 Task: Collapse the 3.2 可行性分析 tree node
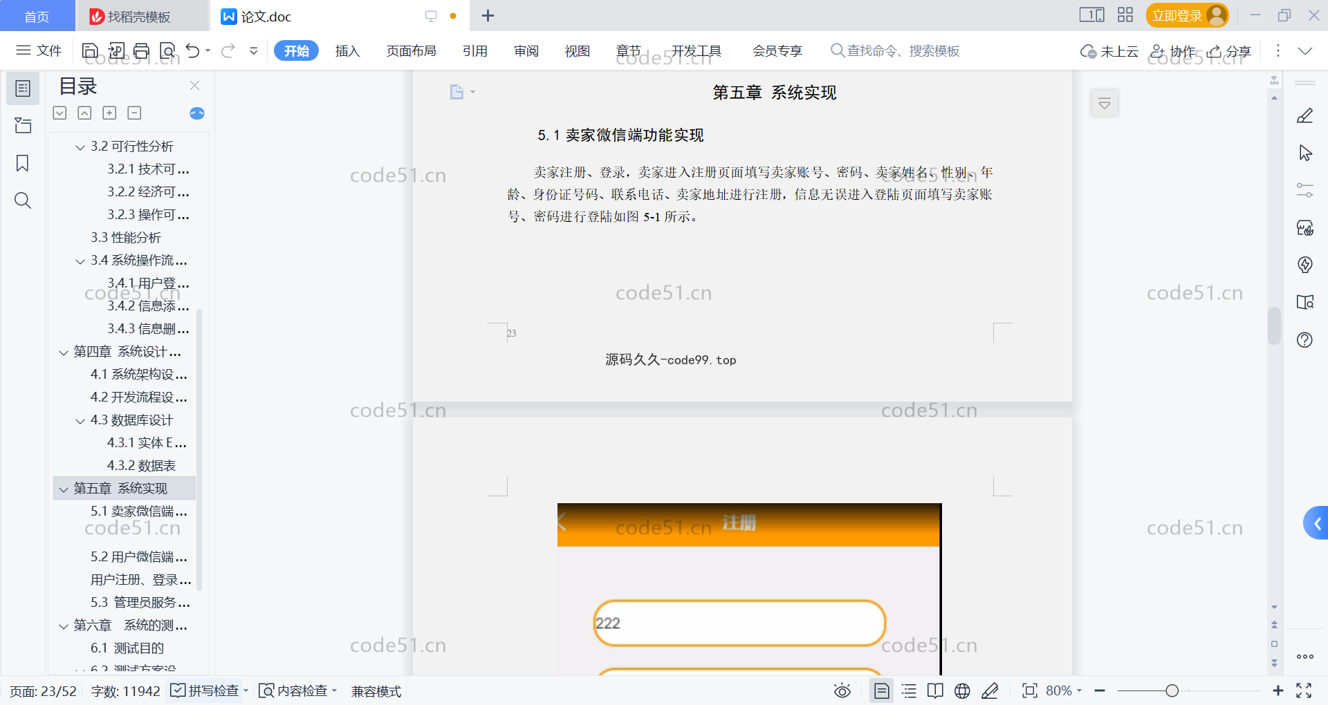click(x=80, y=147)
